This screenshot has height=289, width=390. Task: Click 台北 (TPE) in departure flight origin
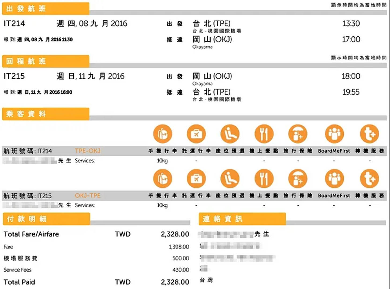[x=211, y=24]
